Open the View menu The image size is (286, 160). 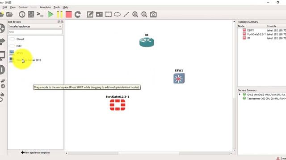(x=13, y=7)
